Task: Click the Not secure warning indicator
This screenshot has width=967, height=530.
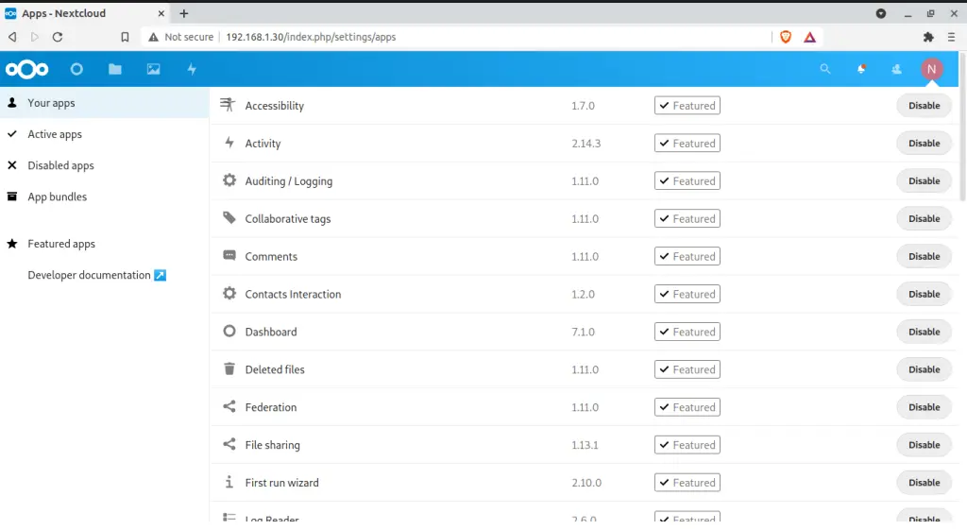Action: [x=180, y=37]
